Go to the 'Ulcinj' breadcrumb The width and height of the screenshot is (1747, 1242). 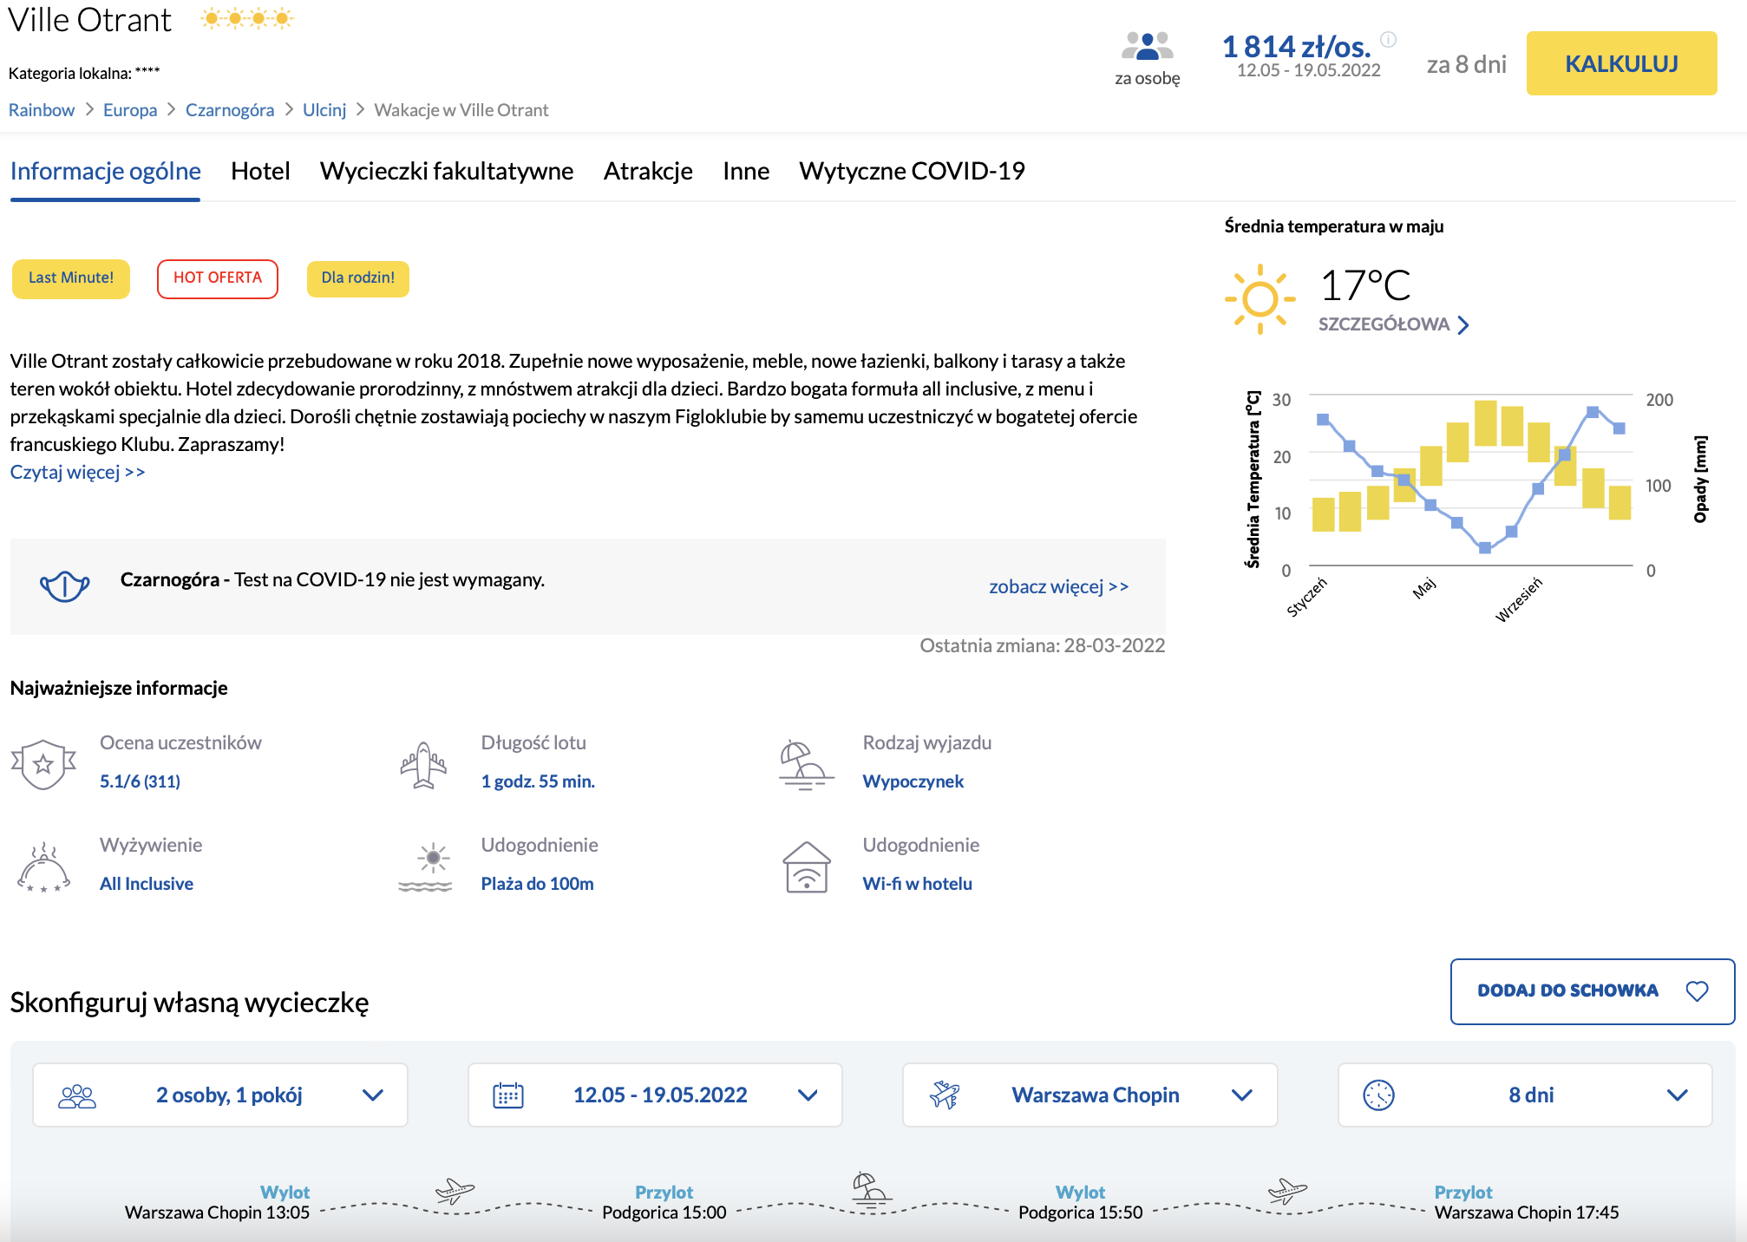point(324,110)
